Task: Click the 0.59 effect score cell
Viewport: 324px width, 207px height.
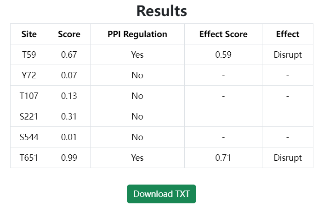Action: point(223,55)
